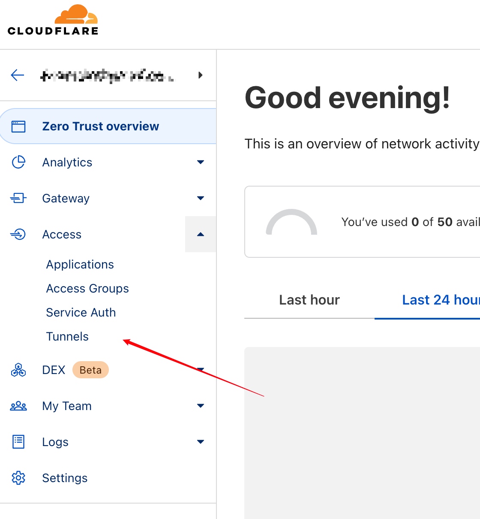
Task: Expand the Logs section arrow
Action: (200, 442)
